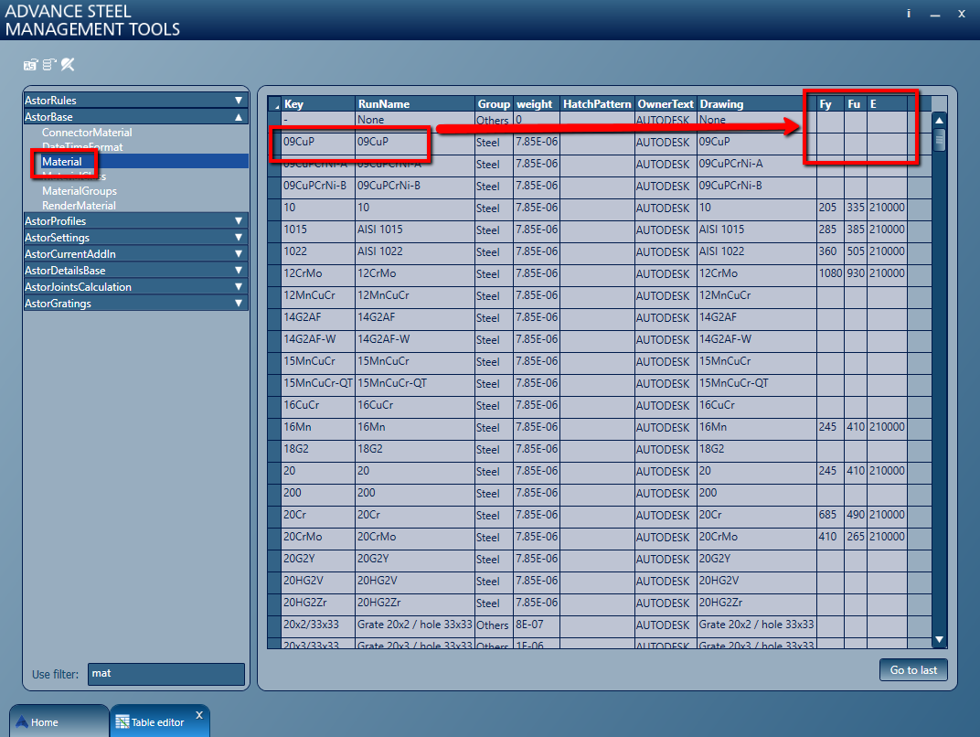Viewport: 980px width, 737px height.
Task: Open the MaterialGroups table
Action: pyautogui.click(x=80, y=191)
